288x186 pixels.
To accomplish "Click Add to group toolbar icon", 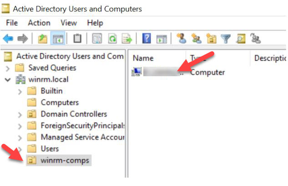I will [x=256, y=38].
